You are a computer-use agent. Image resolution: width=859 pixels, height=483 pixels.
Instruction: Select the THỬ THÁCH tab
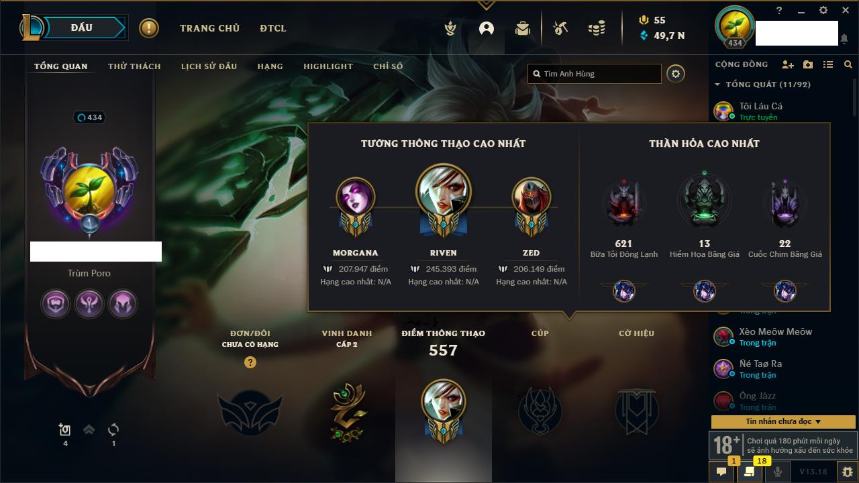tap(134, 66)
